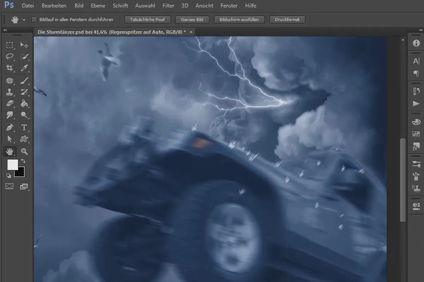The width and height of the screenshot is (424, 282).
Task: Reset default foreground and background colors
Action: [x=10, y=175]
